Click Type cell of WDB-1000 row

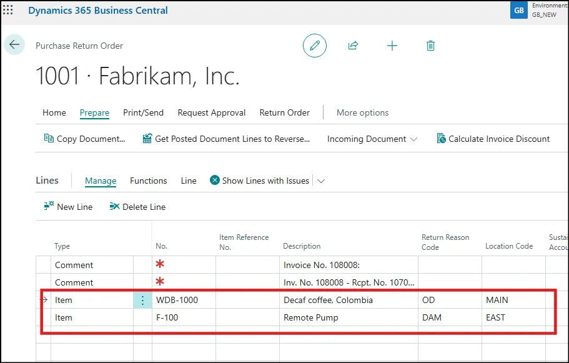[x=92, y=300]
